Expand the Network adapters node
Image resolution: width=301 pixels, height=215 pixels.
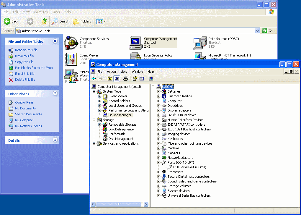click(158, 158)
